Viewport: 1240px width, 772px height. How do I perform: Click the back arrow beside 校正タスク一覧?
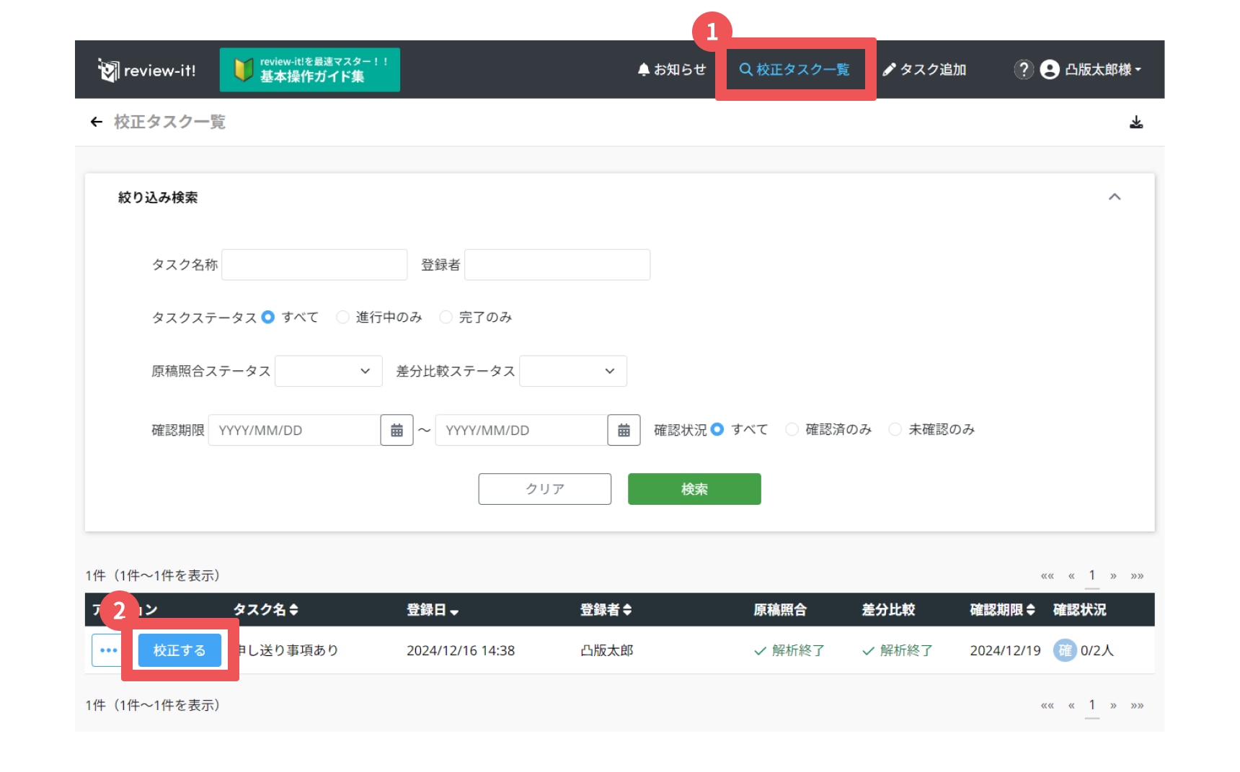click(97, 122)
